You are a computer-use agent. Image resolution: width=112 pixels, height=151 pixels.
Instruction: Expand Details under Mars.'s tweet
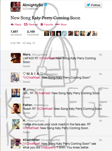[26, 66]
